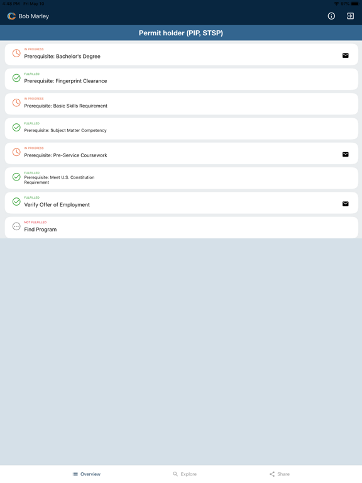Click the app logo next to Bob Marley
Screen dimensions: 362x483
(11, 16)
